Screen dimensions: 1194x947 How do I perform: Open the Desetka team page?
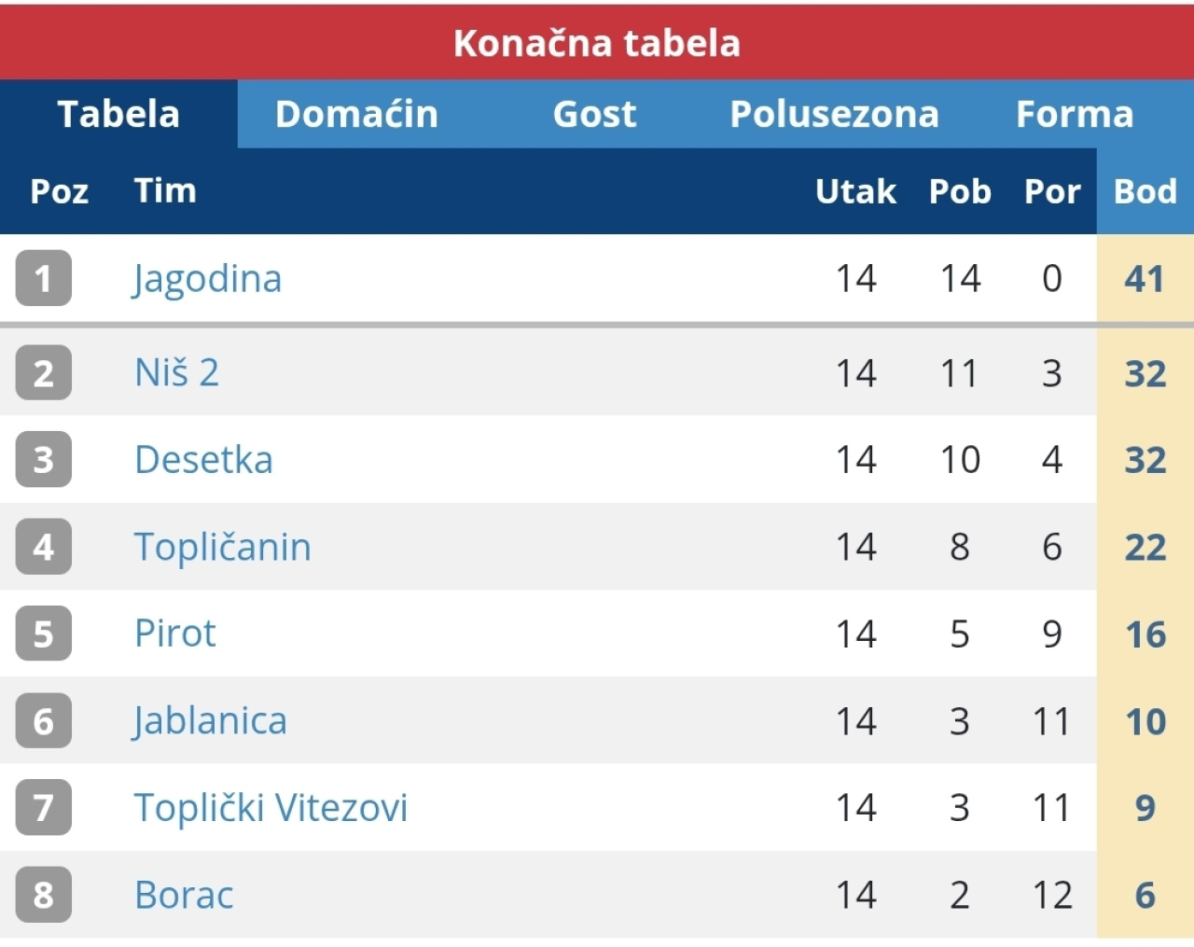203,460
